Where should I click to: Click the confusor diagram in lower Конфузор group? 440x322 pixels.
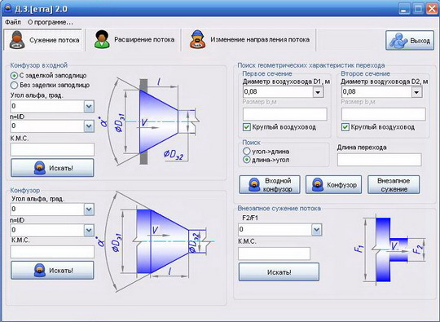[156, 241]
